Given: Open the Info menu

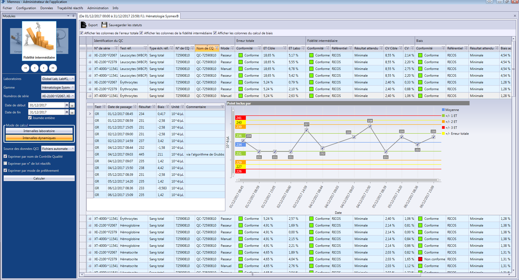Looking at the screenshot, I should pyautogui.click(x=115, y=8).
